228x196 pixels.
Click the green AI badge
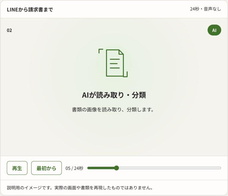pyautogui.click(x=214, y=30)
